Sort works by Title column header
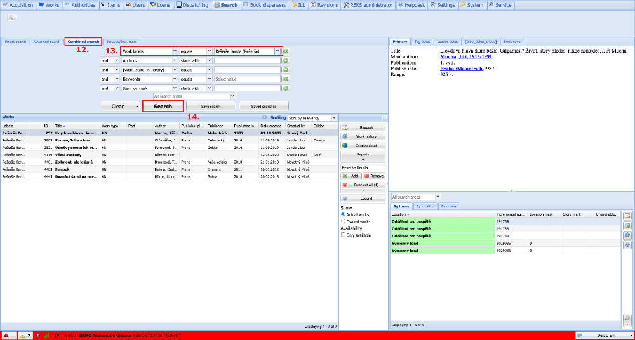The image size is (635, 340). click(x=77, y=126)
